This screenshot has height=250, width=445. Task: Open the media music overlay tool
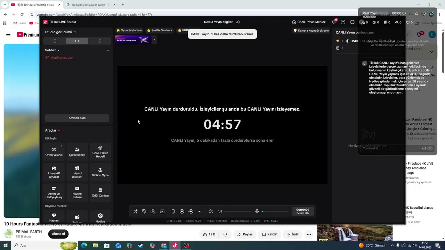[x=144, y=211]
